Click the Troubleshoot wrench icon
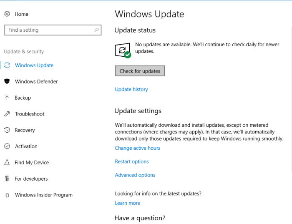This screenshot has height=224, width=292. pos(7,114)
